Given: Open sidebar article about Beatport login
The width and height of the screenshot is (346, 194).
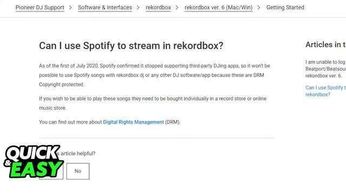Looking at the screenshot, I should (325, 69).
